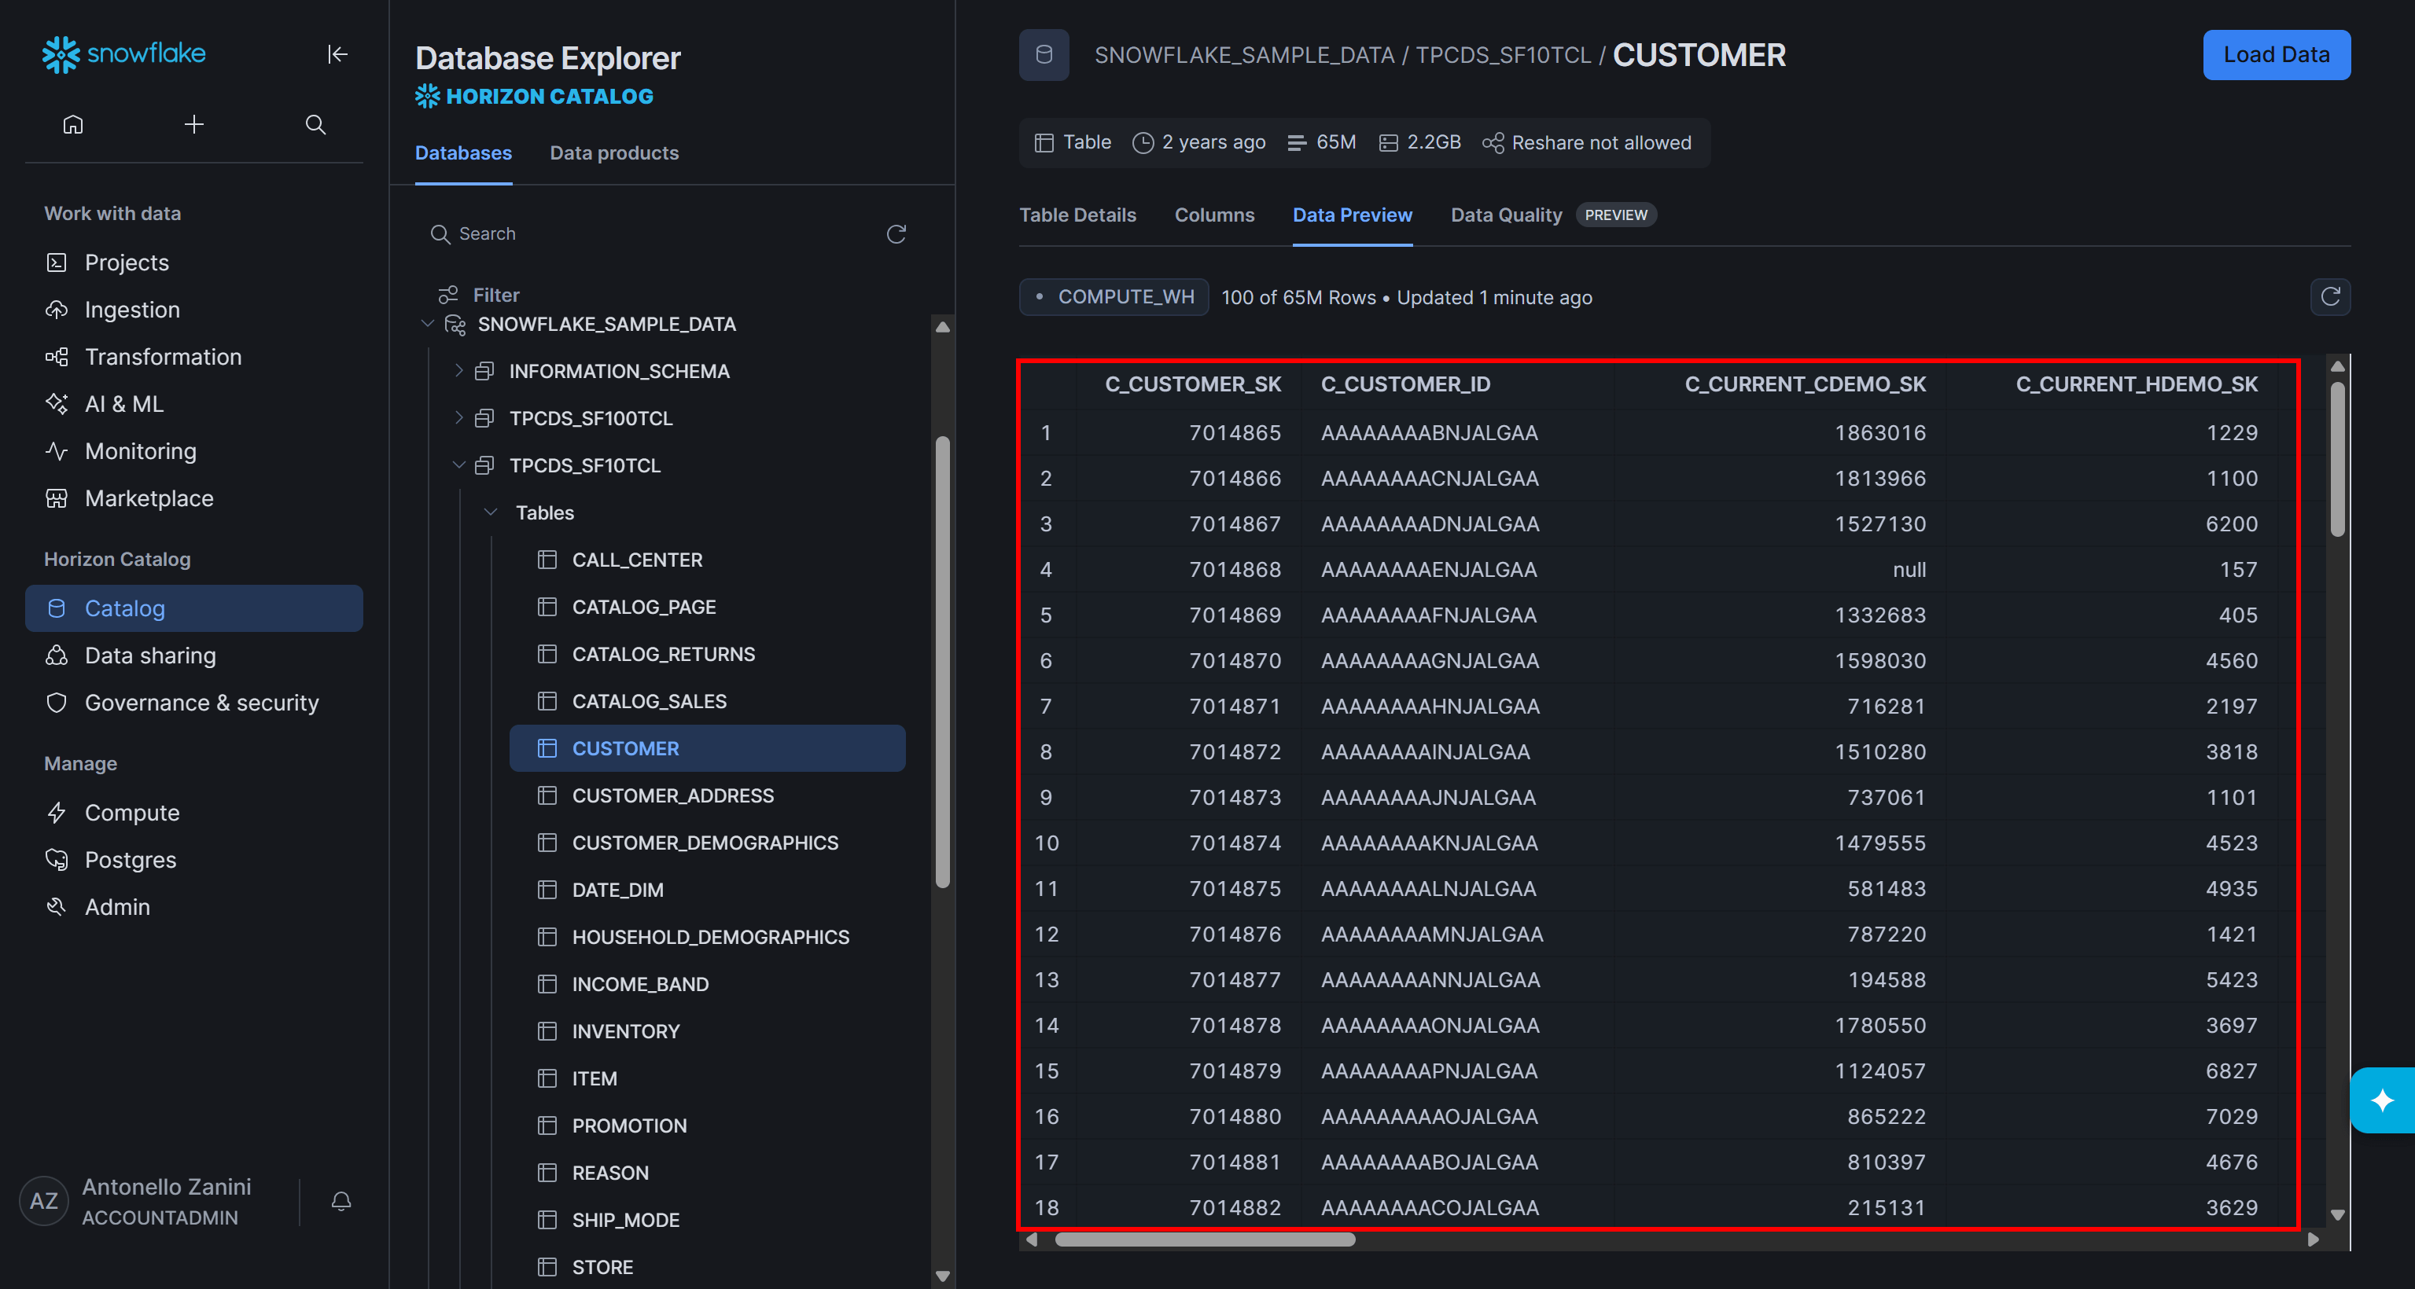
Task: Select the CATALOG_PAGE table
Action: 707,607
